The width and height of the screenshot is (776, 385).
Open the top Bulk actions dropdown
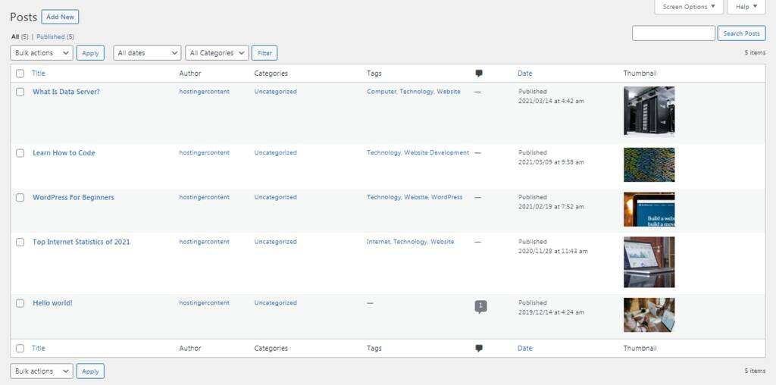point(42,53)
